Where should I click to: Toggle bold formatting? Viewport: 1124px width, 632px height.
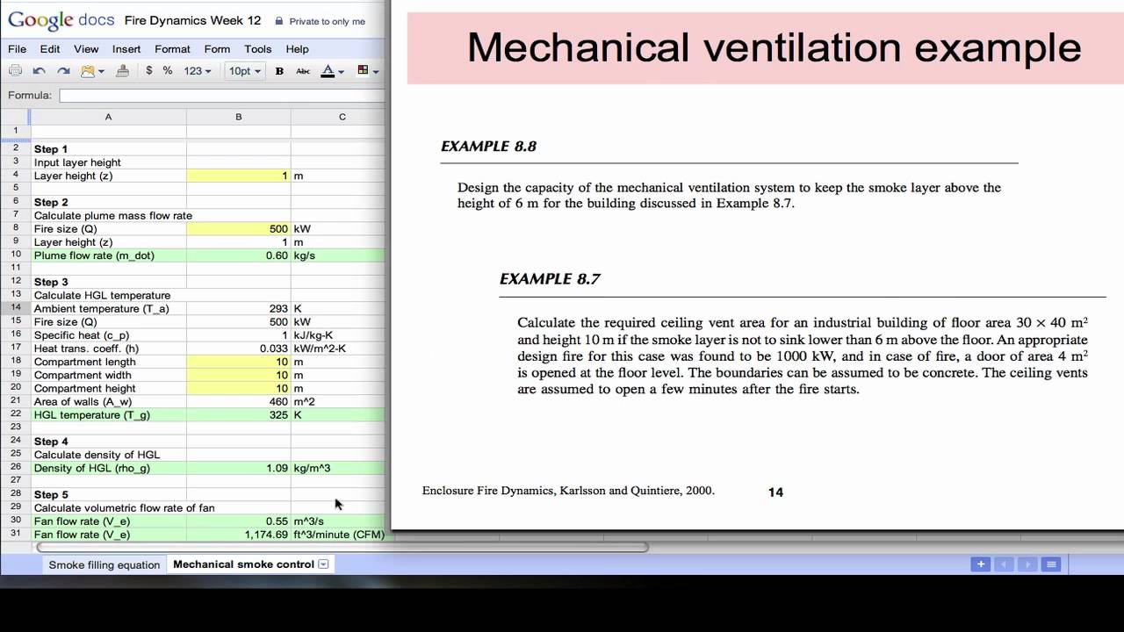coord(279,71)
